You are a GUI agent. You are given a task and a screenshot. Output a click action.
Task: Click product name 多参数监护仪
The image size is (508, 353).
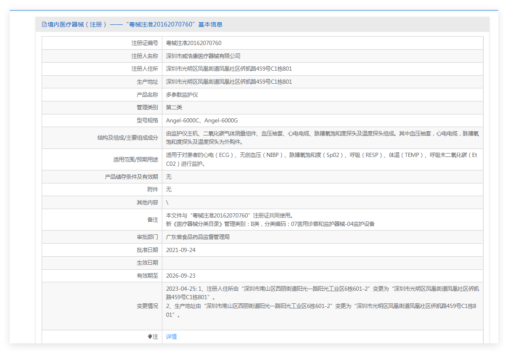(x=182, y=95)
